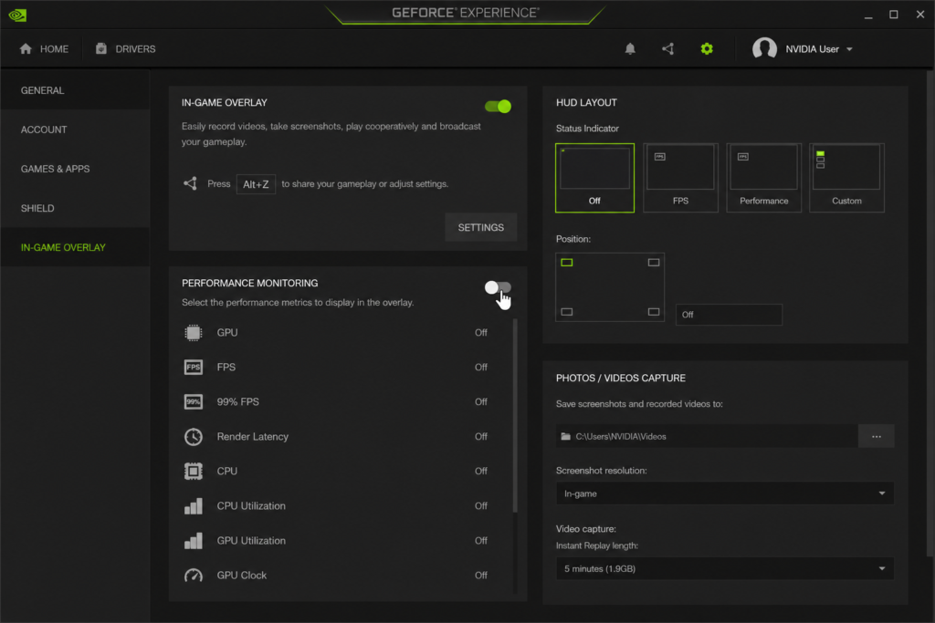Click the GPU chip icon
The height and width of the screenshot is (623, 935).
point(194,332)
